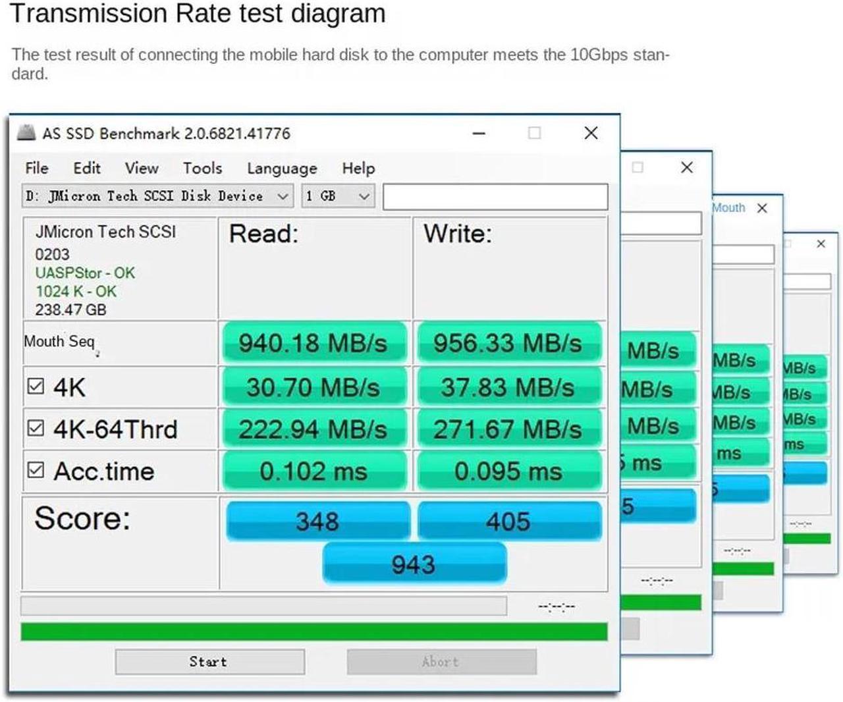843x702 pixels.
Task: Maximize the AS SSD Benchmark window
Action: tap(535, 133)
